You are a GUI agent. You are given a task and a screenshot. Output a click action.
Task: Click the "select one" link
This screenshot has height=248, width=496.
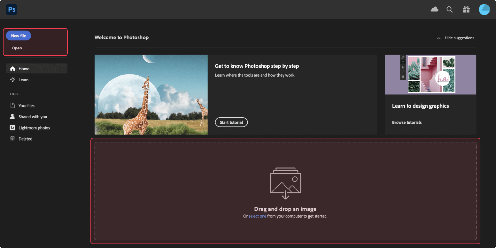click(x=257, y=216)
